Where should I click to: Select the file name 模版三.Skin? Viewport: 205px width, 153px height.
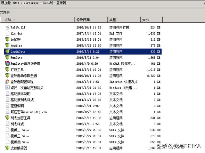coord(20,136)
